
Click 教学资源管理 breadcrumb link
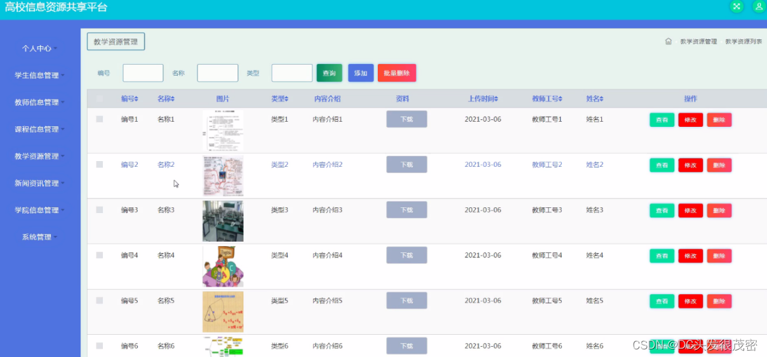tap(698, 41)
